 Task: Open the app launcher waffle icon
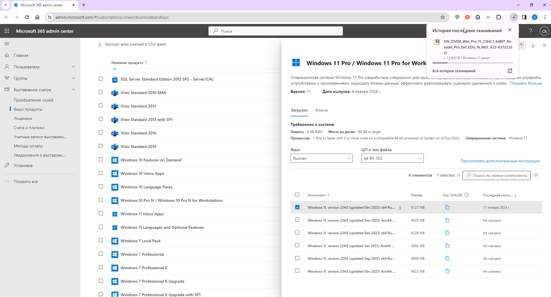pos(7,31)
